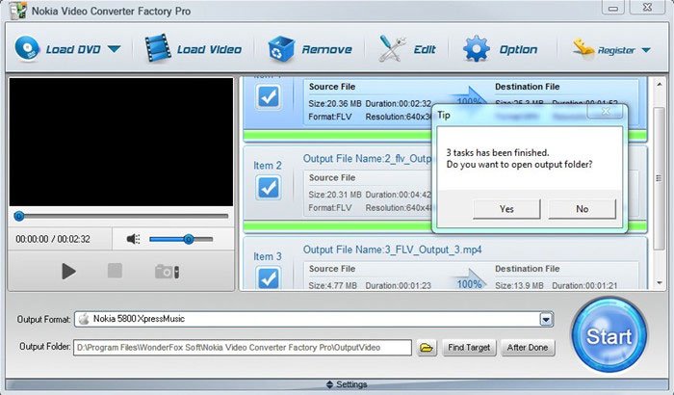Screen dimensions: 674x395
Task: Start the conversion with Start button
Action: coord(609,335)
